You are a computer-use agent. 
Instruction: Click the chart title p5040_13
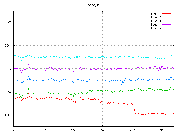[x=93, y=5]
